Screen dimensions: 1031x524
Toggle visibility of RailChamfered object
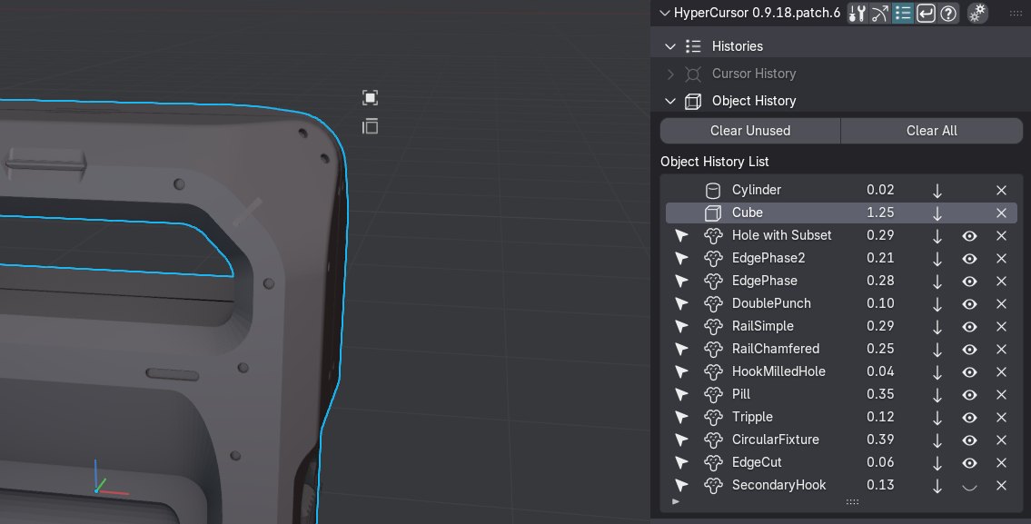(x=969, y=349)
